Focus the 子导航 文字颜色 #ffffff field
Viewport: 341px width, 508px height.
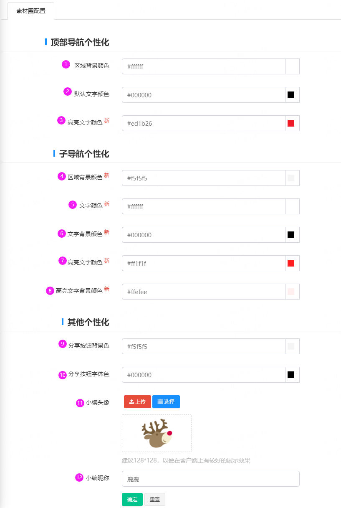click(x=204, y=206)
